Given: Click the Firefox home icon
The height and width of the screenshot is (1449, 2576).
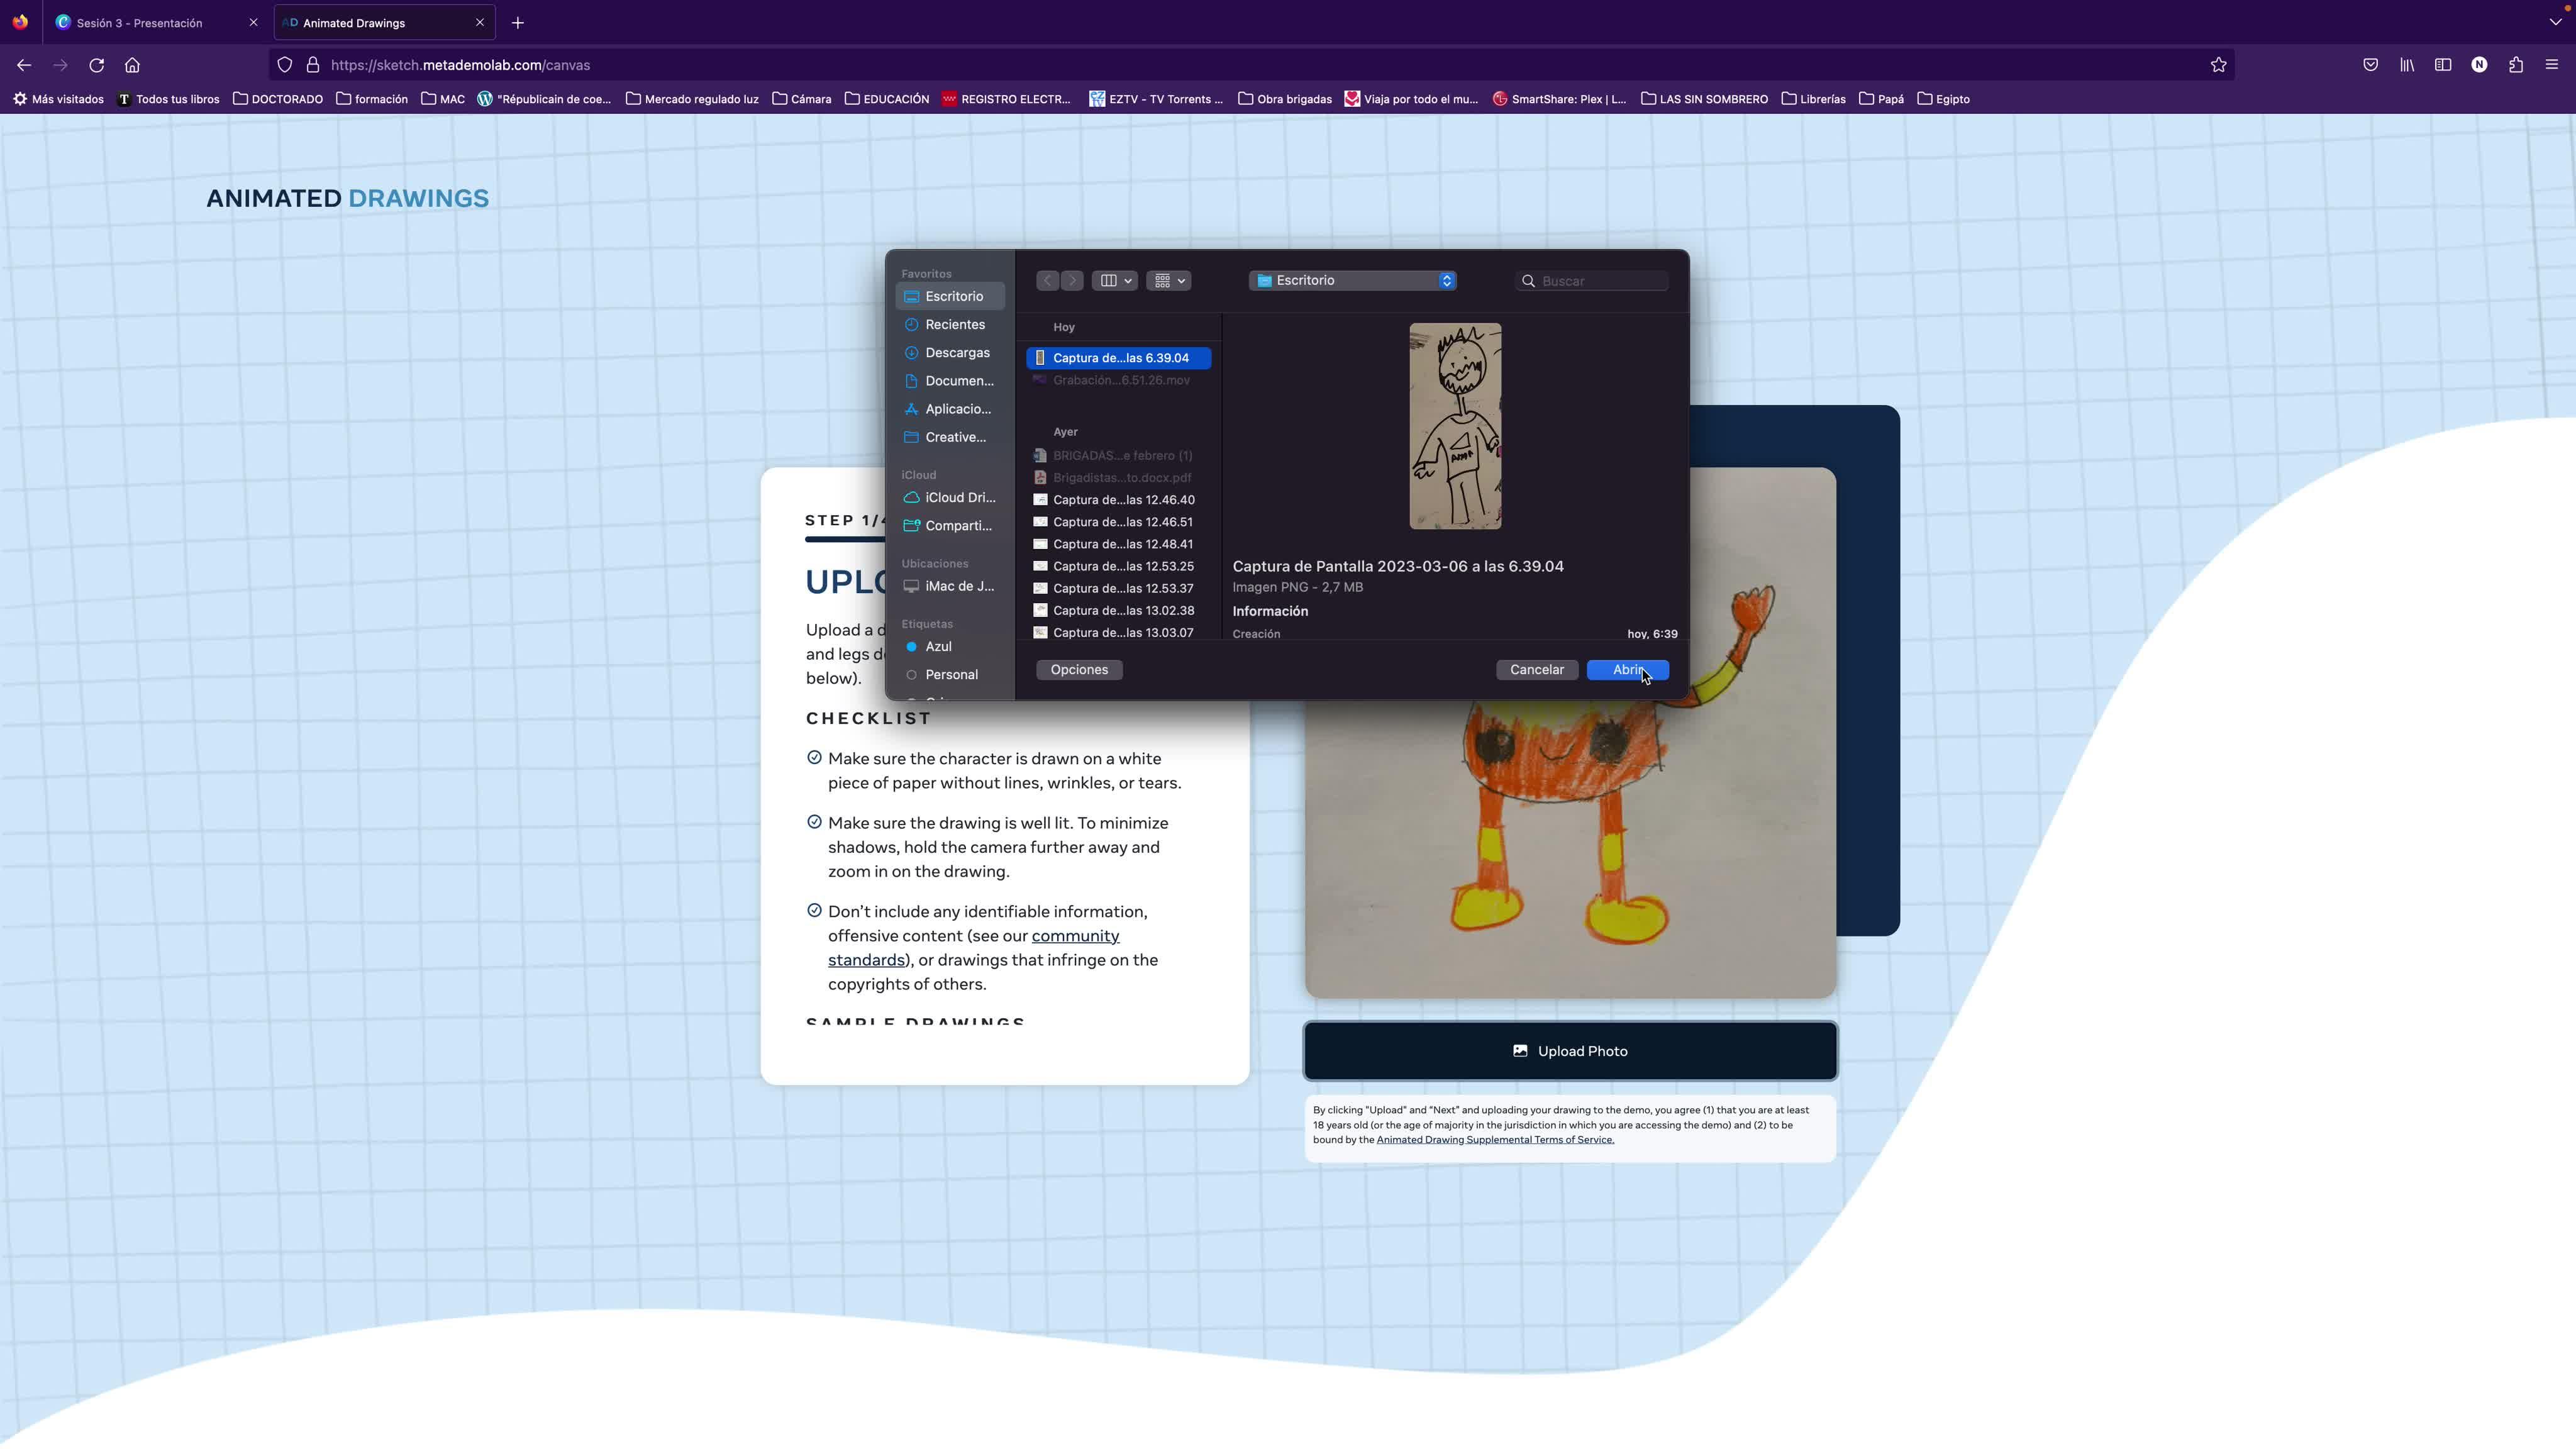Looking at the screenshot, I should pyautogui.click(x=132, y=65).
